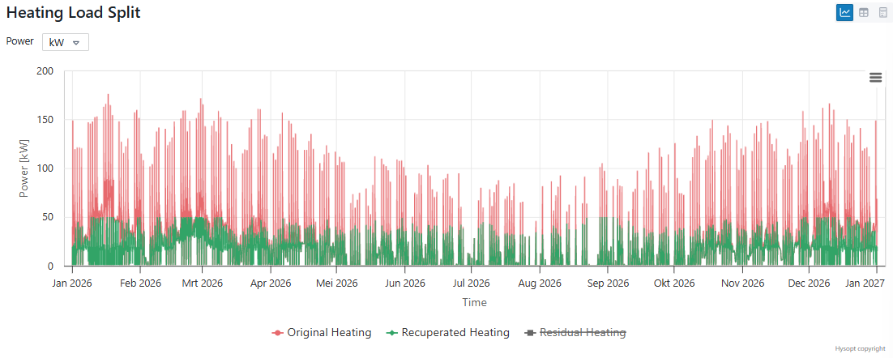893x358 pixels.
Task: Click the 200 value on the y-axis
Action: pos(45,71)
